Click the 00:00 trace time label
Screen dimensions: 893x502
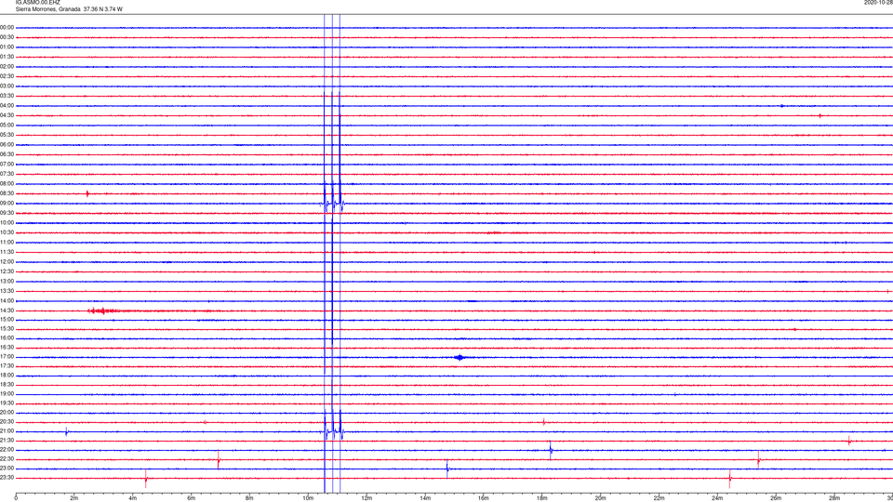[x=7, y=27]
